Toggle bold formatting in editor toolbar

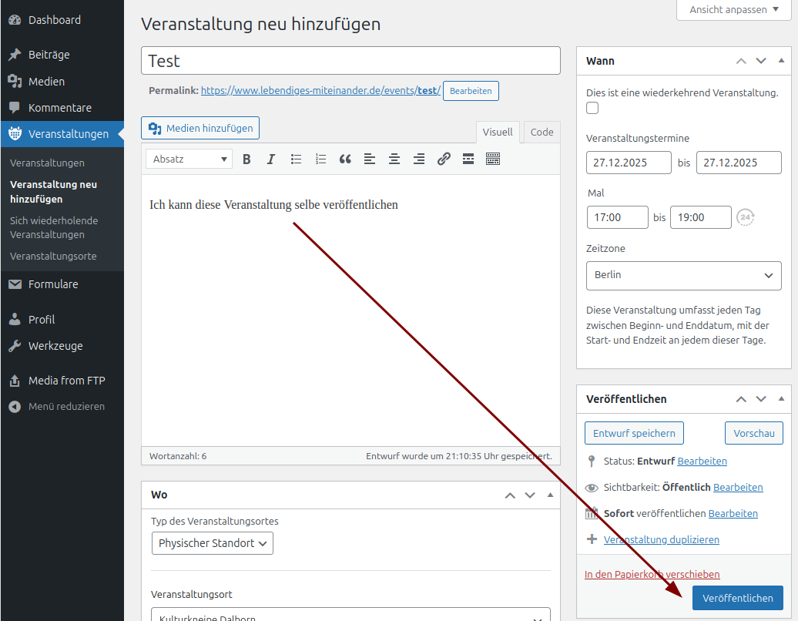(x=246, y=159)
